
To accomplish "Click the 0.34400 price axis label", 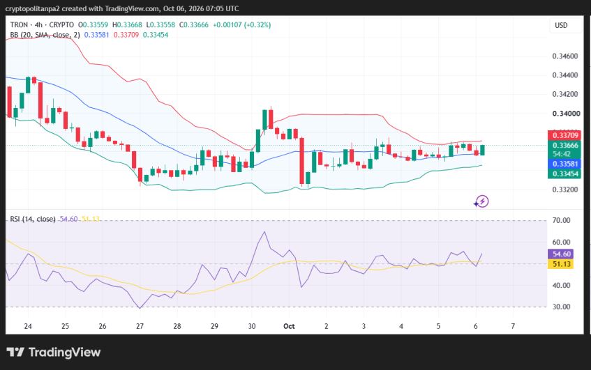I will point(564,75).
